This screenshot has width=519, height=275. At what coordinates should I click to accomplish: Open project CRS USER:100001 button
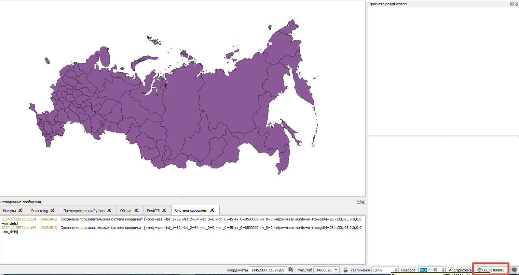tap(491, 270)
